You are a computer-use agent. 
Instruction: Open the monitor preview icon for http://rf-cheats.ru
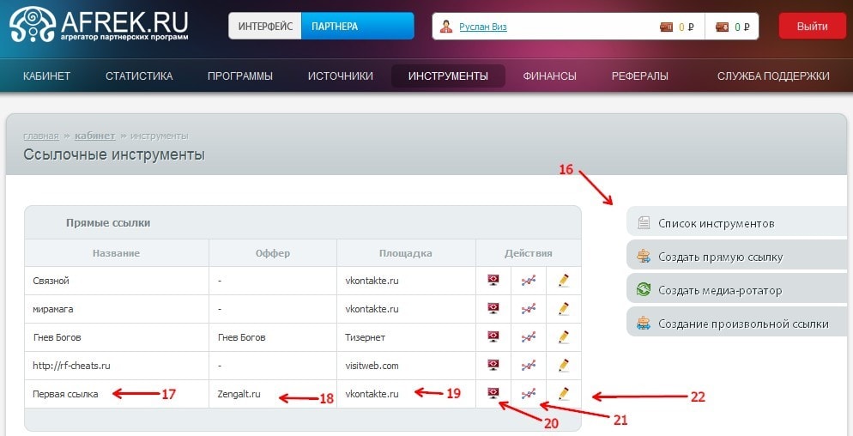493,366
